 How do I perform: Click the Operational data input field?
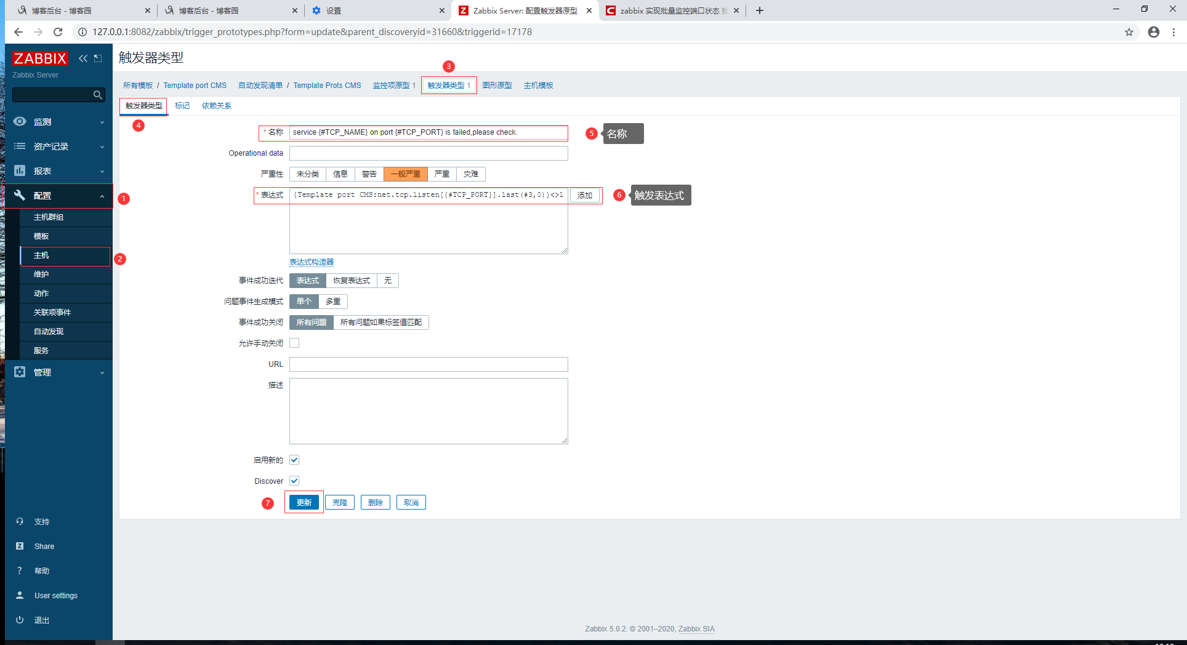click(x=429, y=153)
